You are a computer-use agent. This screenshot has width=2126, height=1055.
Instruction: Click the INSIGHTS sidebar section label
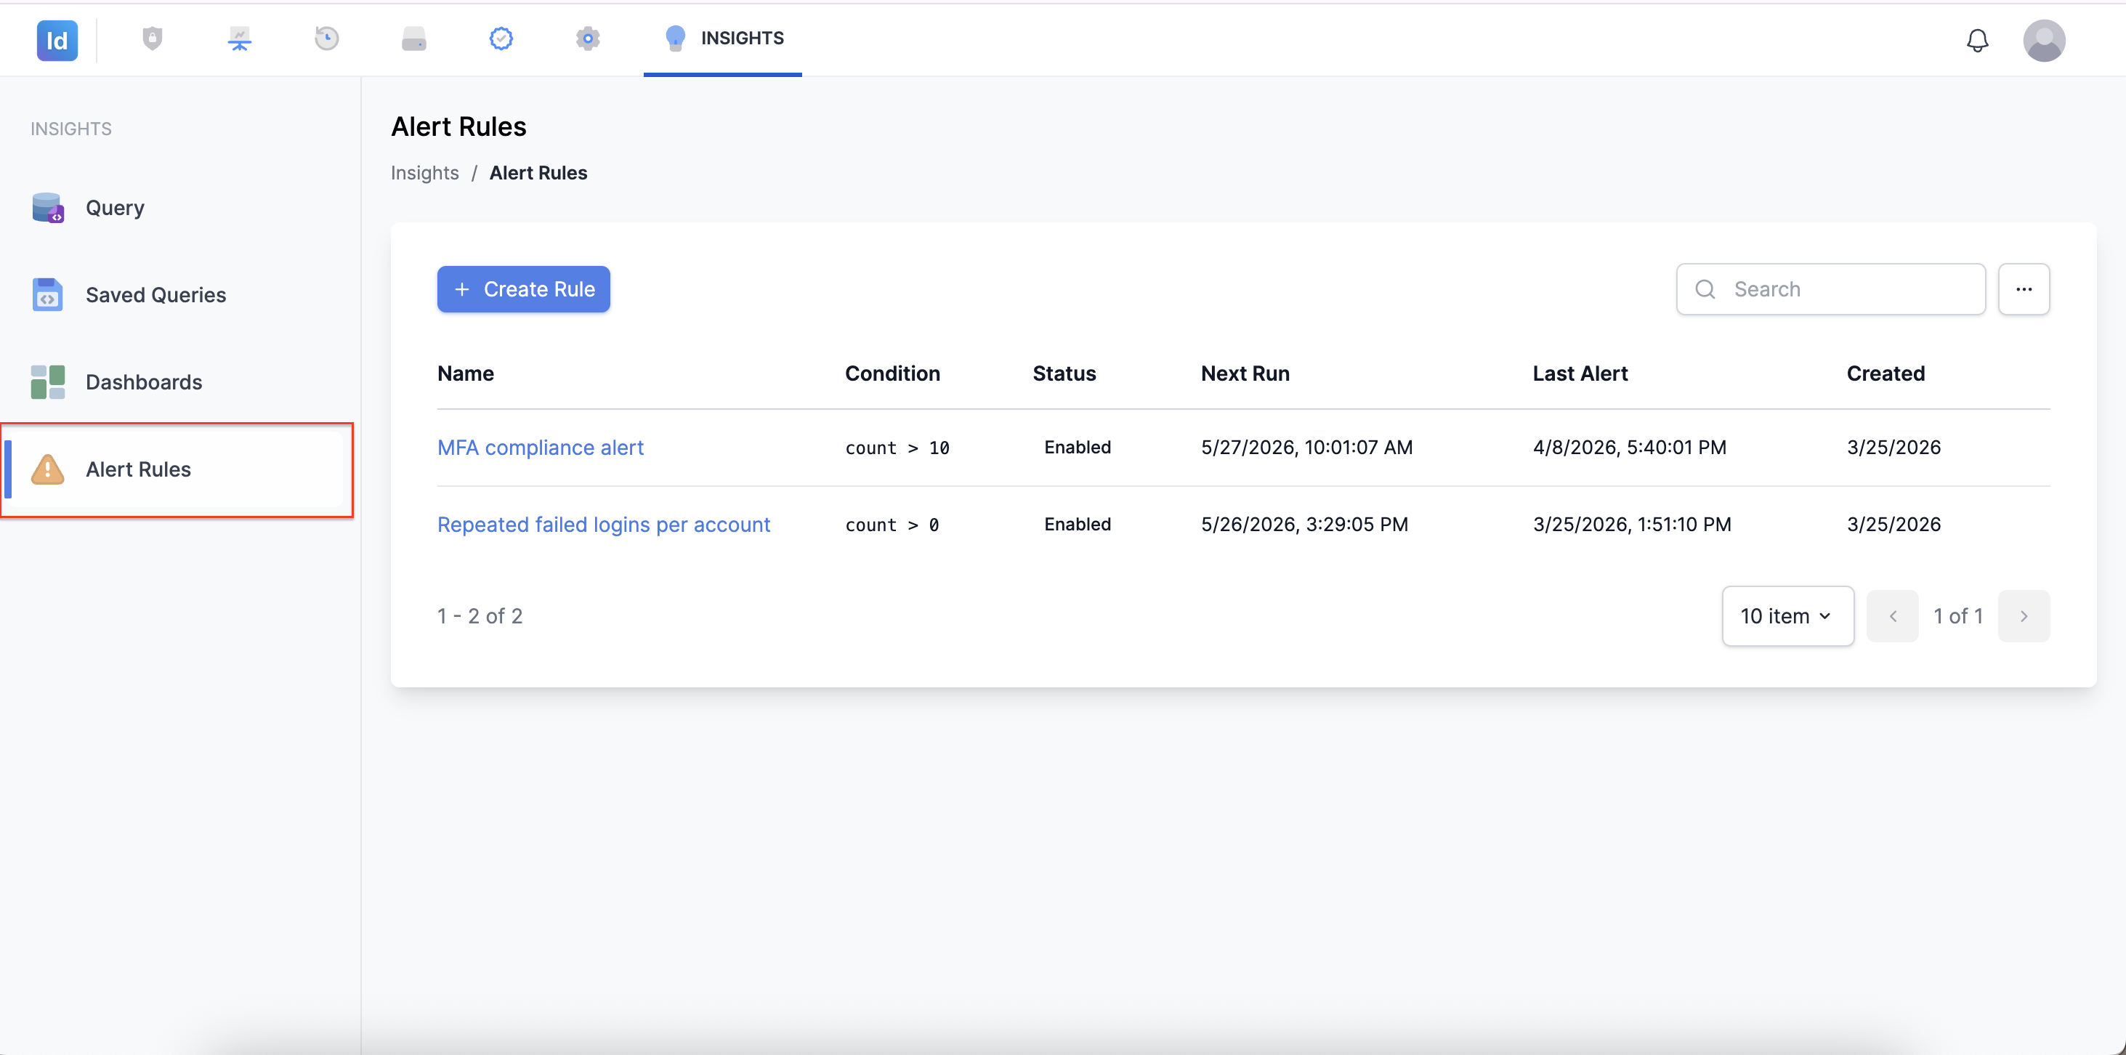[x=71, y=129]
